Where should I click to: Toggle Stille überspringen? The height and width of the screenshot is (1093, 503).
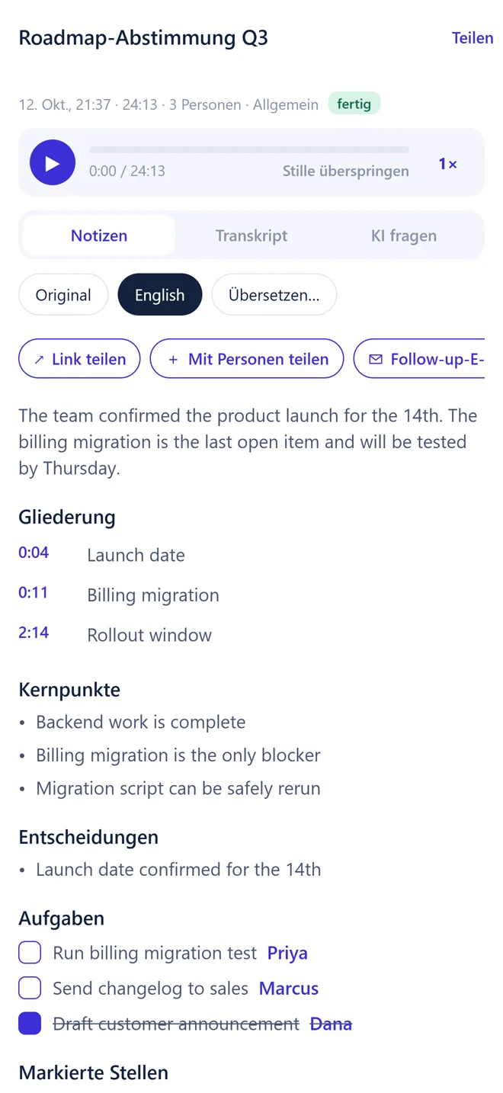tap(346, 171)
